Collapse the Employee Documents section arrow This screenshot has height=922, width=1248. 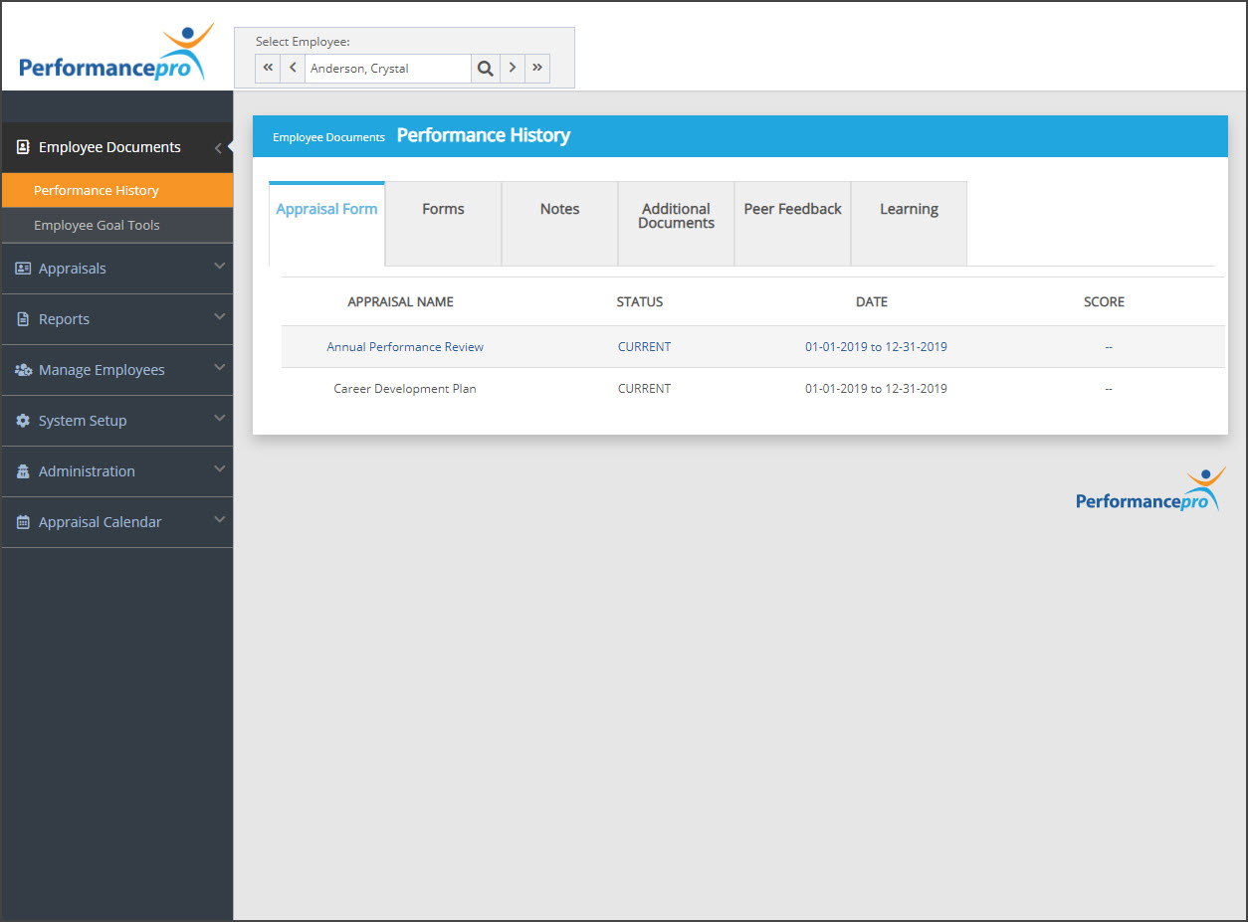tap(218, 148)
